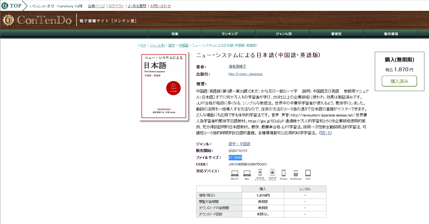Click 中国語 in the breadcrumb trail
The height and width of the screenshot is (224, 429).
183,46
